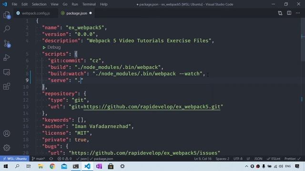Screen dimensions: 305x171
Task: Switch to the webpack.config.js tab
Action: (x=36, y=13)
